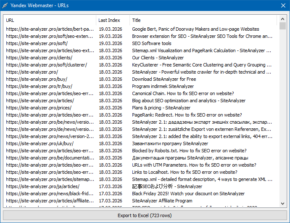Select the 'Browser extension for SEO' row
The width and height of the screenshot is (290, 223).
pyautogui.click(x=141, y=36)
